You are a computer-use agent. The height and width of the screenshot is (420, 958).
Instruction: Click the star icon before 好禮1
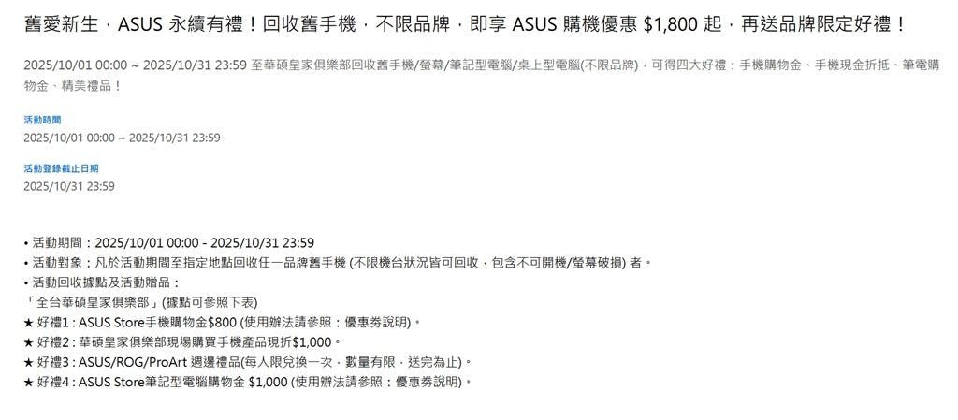tap(29, 323)
